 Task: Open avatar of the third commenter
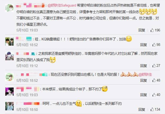tap(9, 56)
